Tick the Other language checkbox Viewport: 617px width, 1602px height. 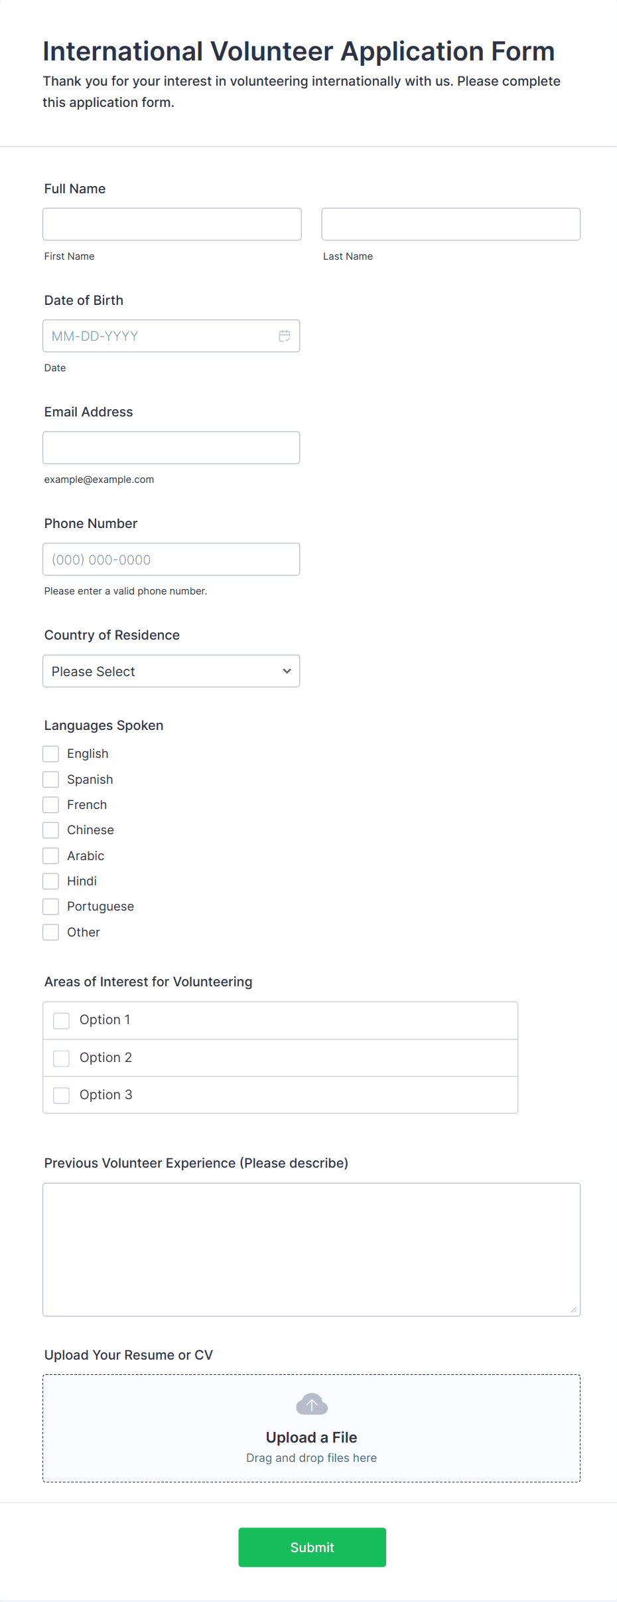click(51, 933)
